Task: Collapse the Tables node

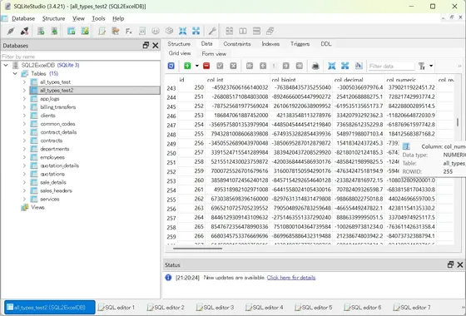Action: (x=15, y=73)
